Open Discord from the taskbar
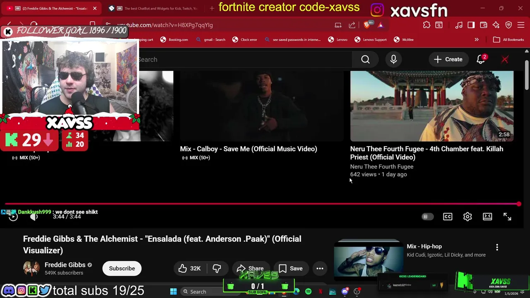The width and height of the screenshot is (530, 298). [x=345, y=292]
